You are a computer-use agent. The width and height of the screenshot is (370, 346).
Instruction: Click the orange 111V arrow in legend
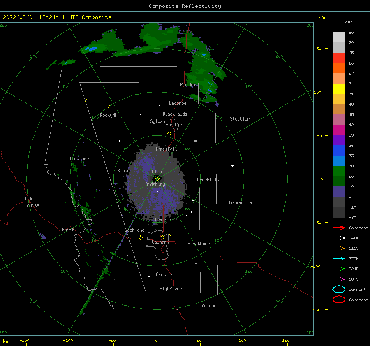pyautogui.click(x=339, y=248)
